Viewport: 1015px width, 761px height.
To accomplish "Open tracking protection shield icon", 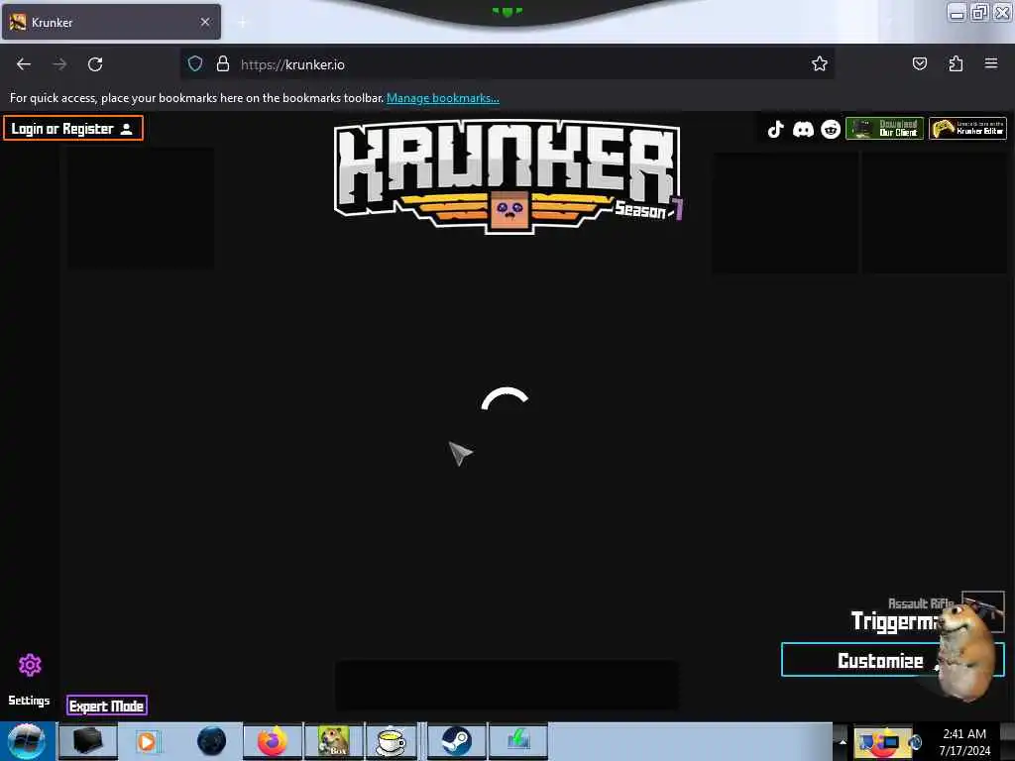I will point(195,63).
